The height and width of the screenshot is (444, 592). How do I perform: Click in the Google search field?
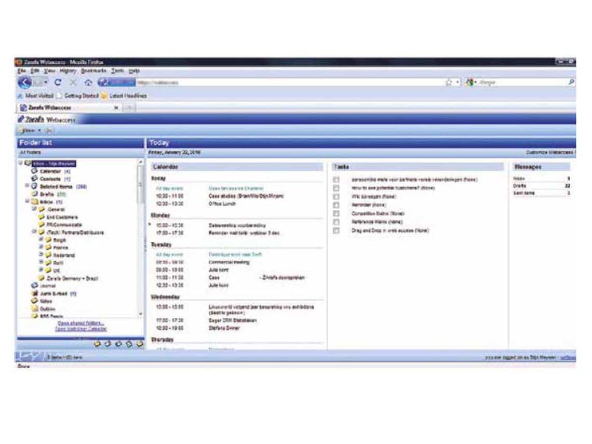523,82
